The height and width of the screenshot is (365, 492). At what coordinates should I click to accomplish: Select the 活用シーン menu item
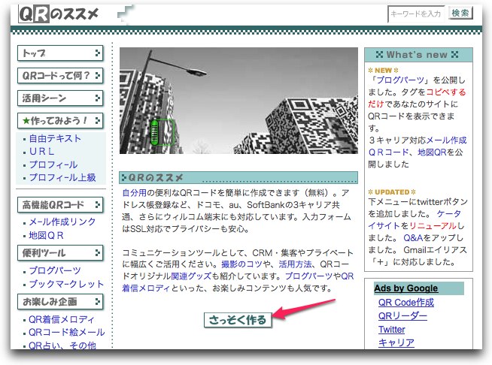pos(60,98)
